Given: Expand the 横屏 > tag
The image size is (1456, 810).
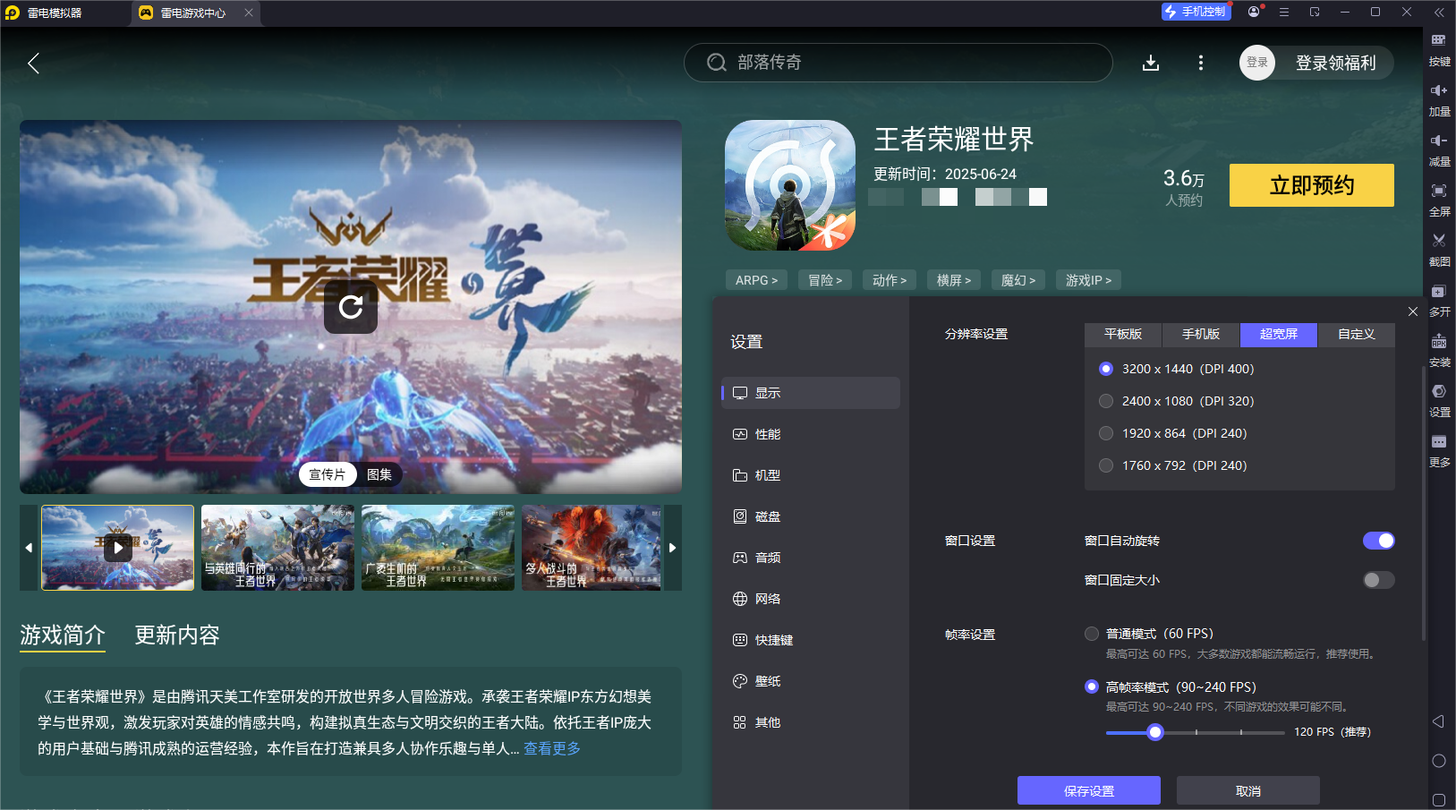Looking at the screenshot, I should (x=954, y=280).
